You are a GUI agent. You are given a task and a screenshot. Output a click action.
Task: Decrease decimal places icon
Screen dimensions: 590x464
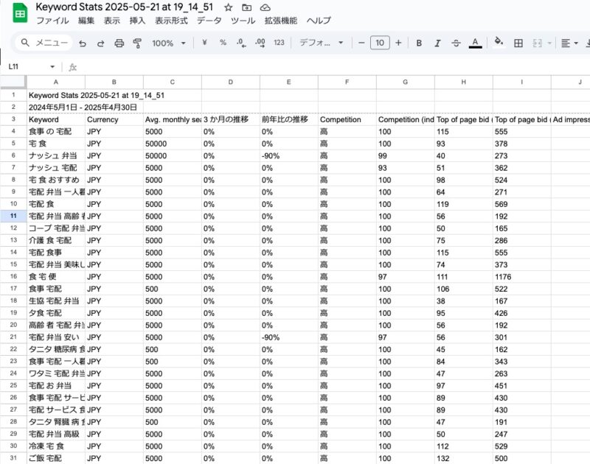pyautogui.click(x=241, y=43)
